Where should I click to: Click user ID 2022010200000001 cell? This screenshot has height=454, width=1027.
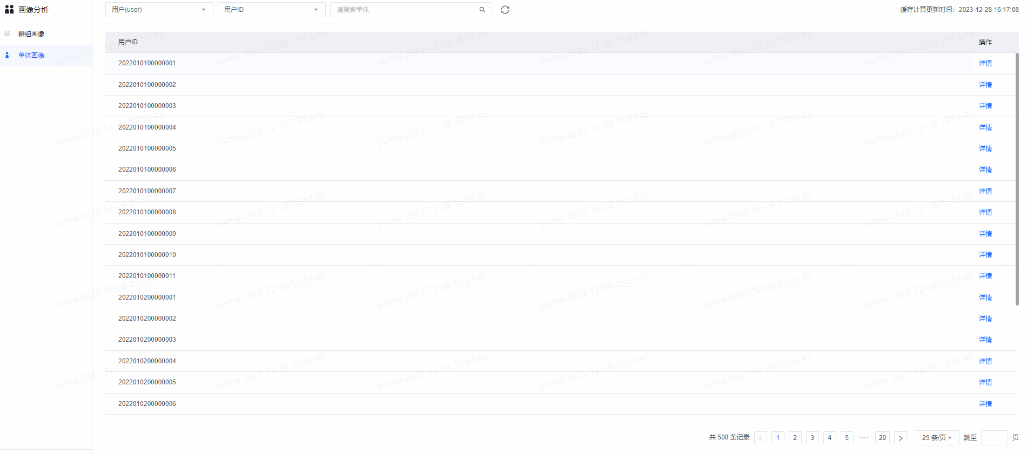point(147,297)
